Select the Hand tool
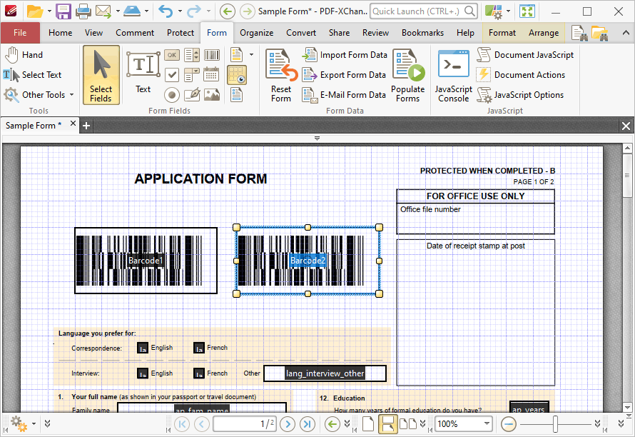635x437 pixels. tap(24, 55)
